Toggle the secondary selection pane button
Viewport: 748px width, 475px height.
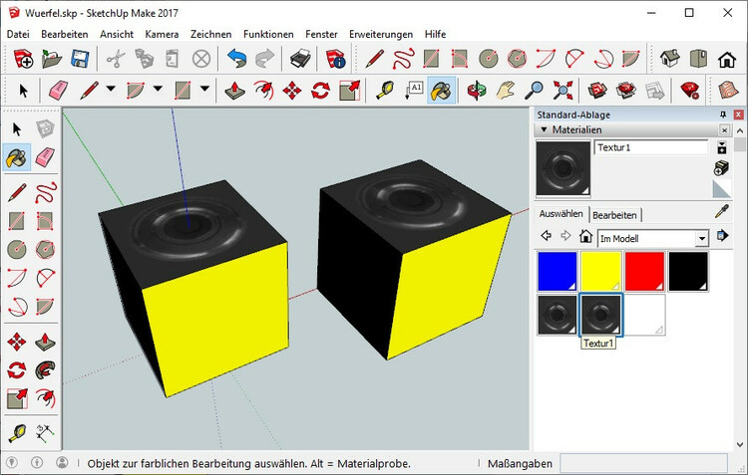coord(723,146)
